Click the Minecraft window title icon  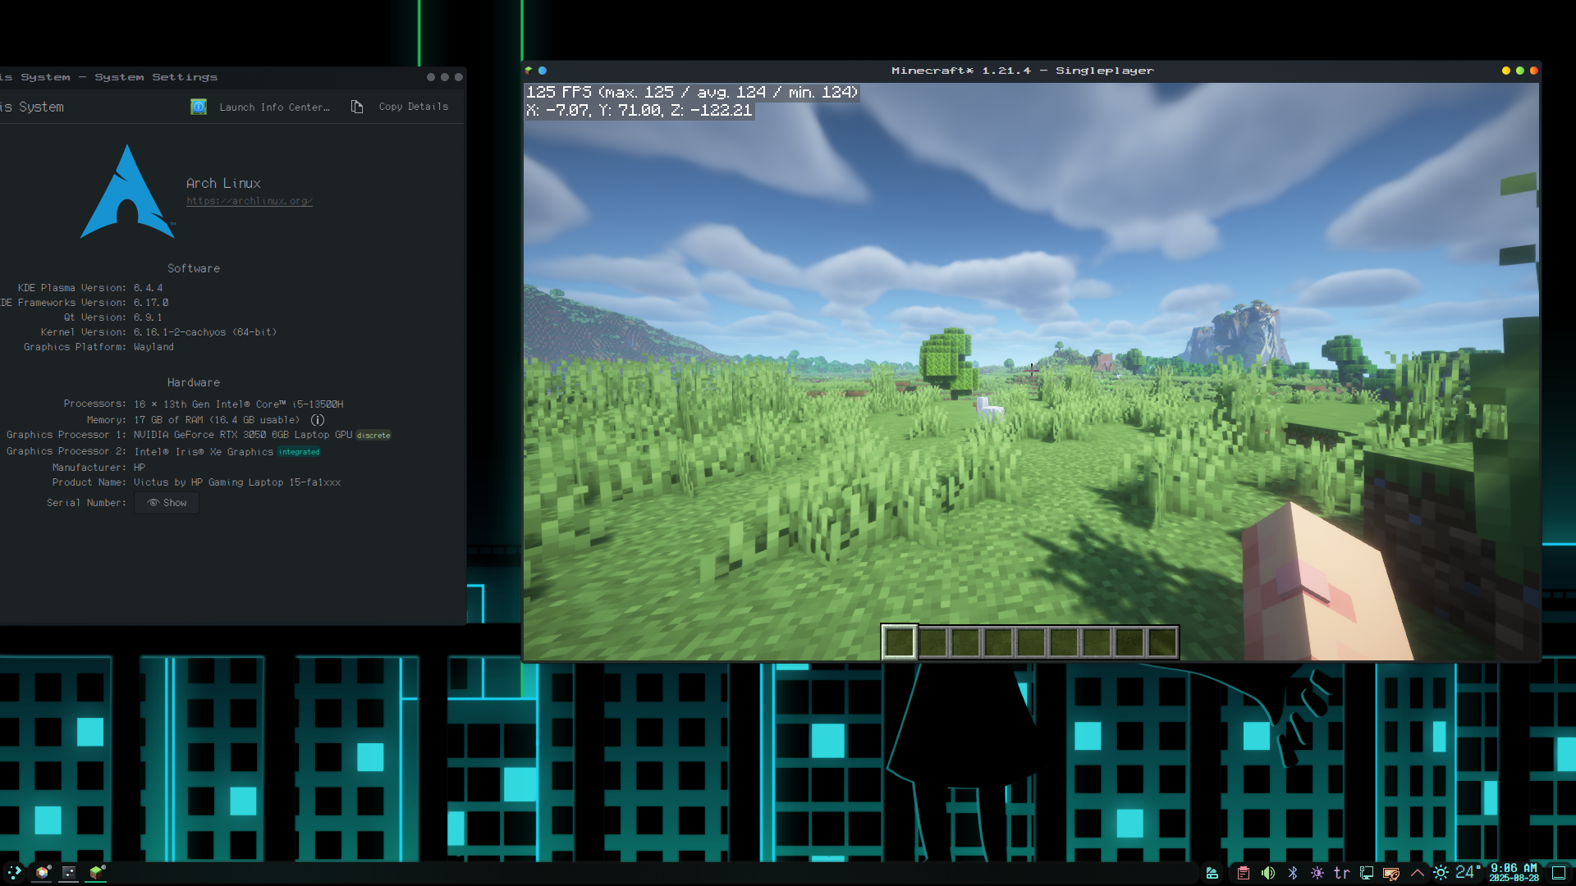pos(529,71)
